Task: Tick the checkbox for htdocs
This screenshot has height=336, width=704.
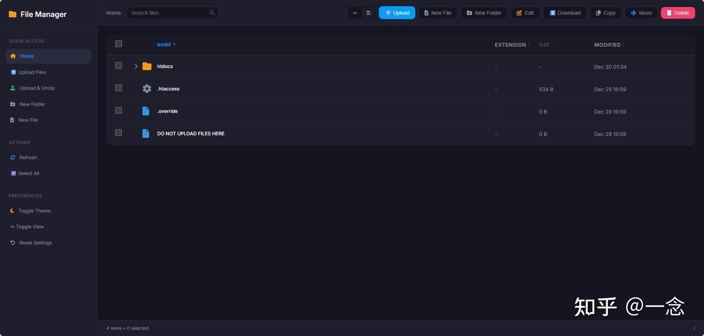Action: click(118, 65)
